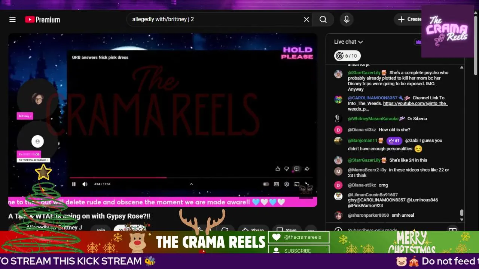Click the Crama Reels neon logo
Image resolution: width=479 pixels, height=269 pixels.
[448, 31]
